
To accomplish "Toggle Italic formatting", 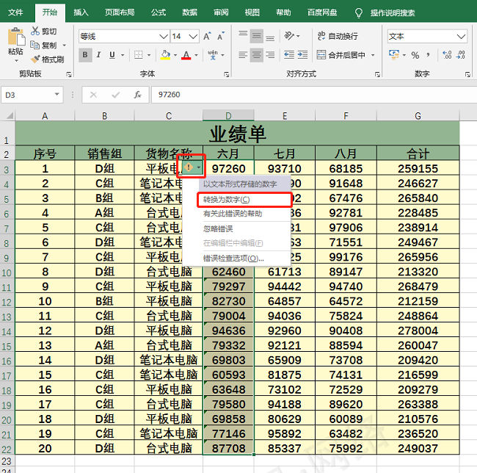I will [x=98, y=55].
